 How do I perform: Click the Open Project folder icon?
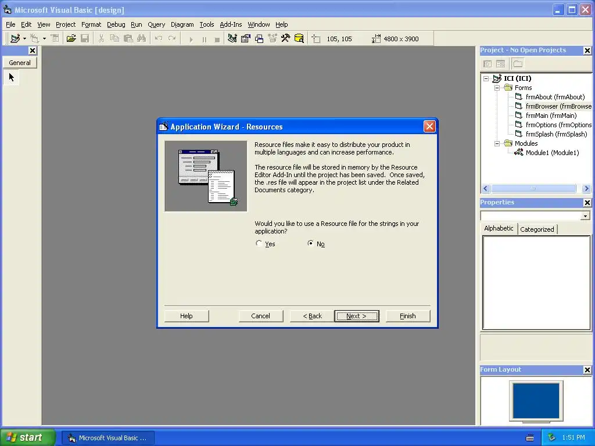[x=71, y=38]
